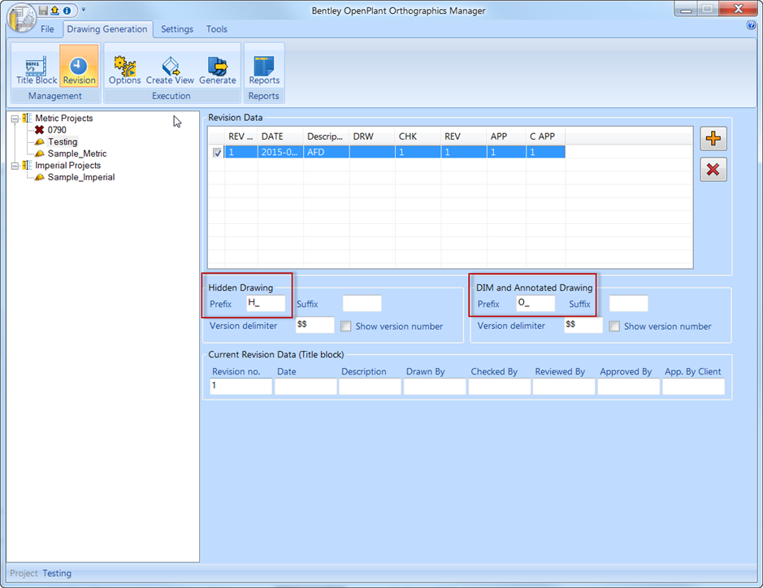Image resolution: width=763 pixels, height=588 pixels.
Task: Open the File menu
Action: click(x=47, y=29)
